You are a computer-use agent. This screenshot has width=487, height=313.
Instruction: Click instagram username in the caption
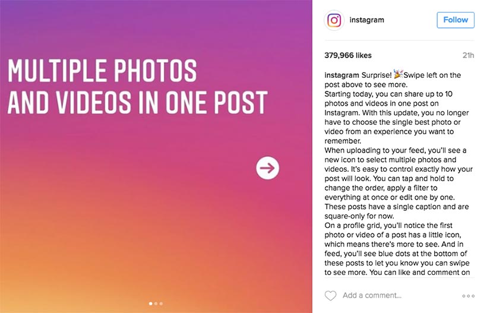341,75
